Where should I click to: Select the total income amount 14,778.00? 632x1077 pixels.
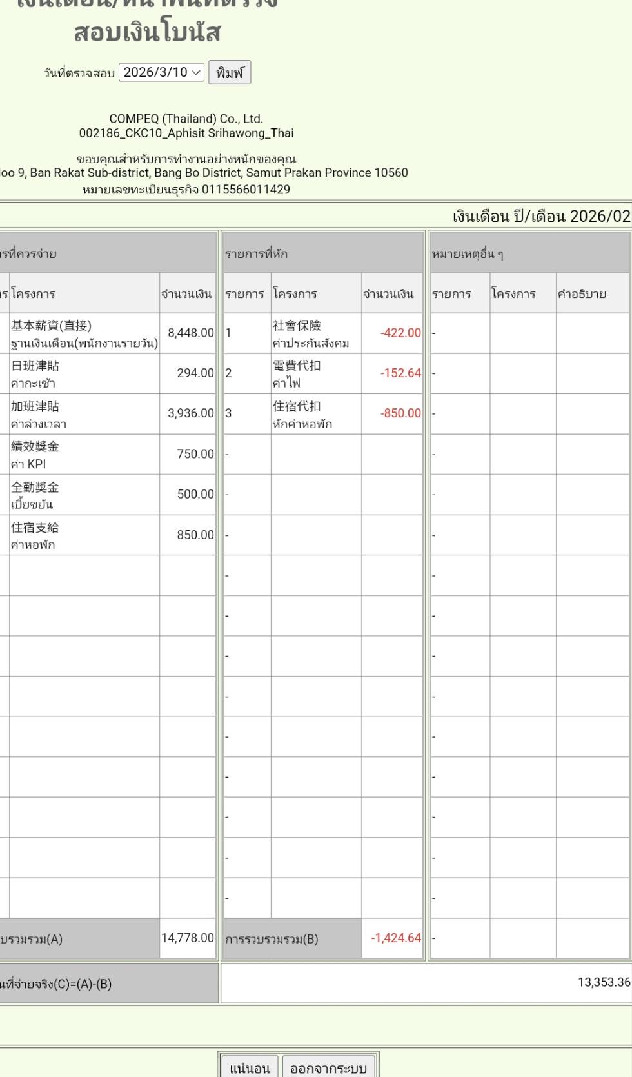pos(187,938)
